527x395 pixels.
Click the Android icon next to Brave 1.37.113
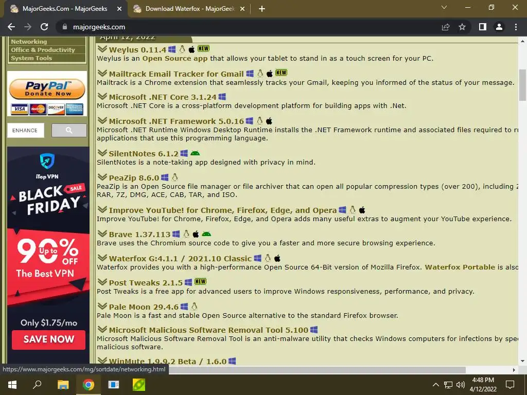(x=206, y=234)
